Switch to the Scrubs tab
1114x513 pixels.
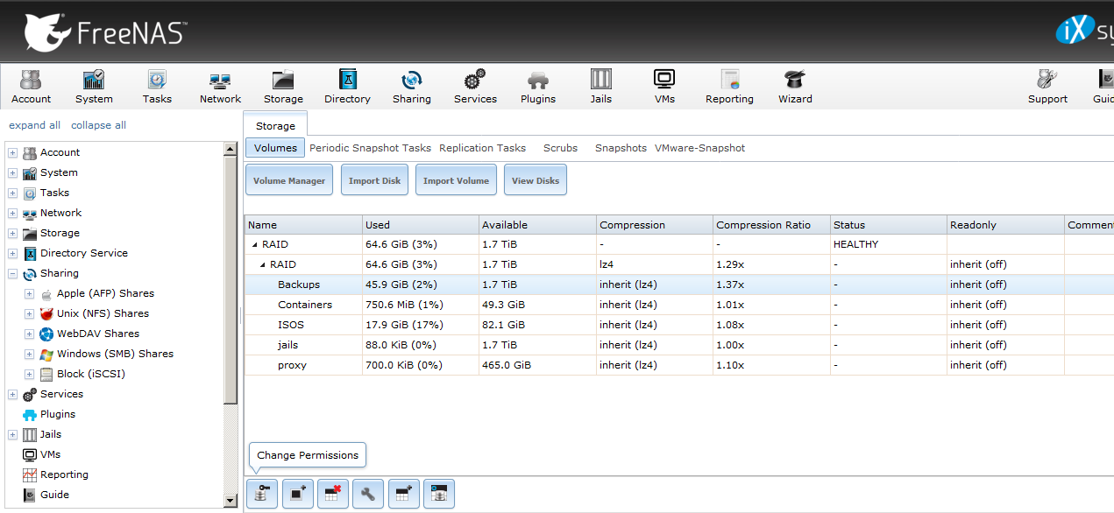[560, 148]
